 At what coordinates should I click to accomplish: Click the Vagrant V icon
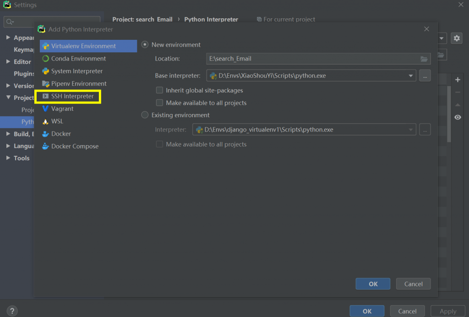coord(45,109)
